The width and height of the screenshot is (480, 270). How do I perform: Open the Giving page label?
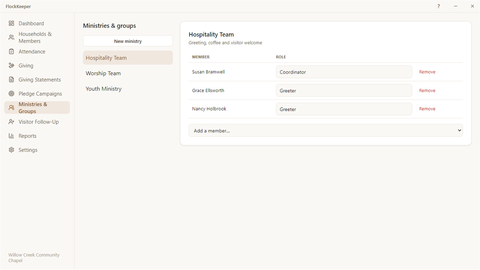(26, 66)
